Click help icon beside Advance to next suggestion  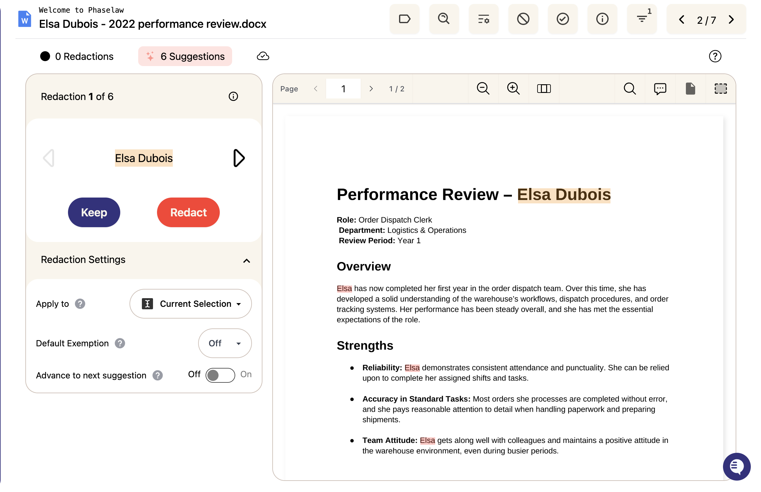click(157, 375)
